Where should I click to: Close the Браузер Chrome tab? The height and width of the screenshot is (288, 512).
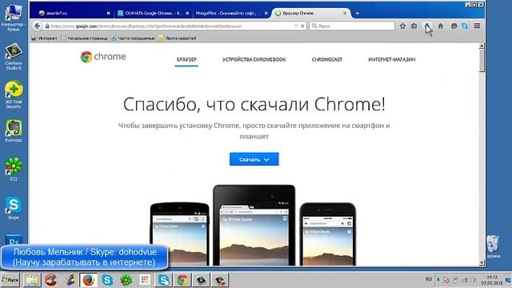345,14
